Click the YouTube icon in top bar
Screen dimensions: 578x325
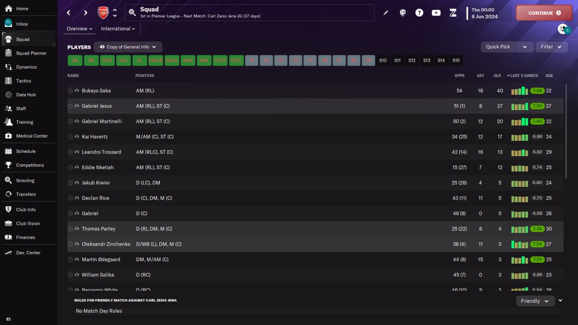[x=436, y=13]
